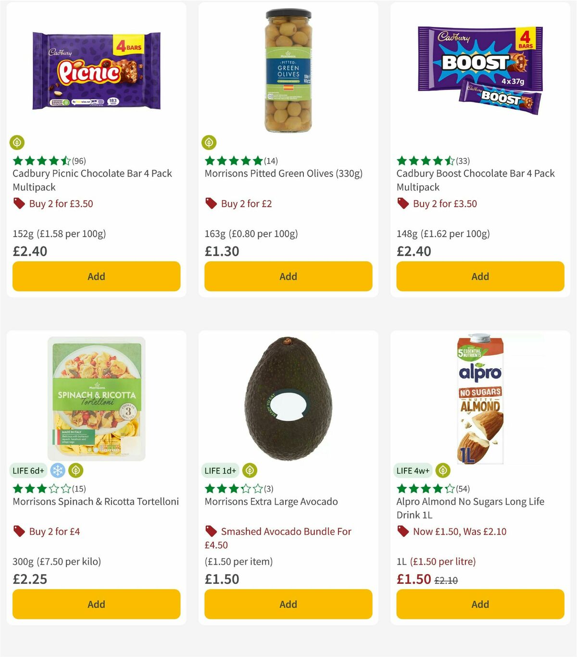
Task: Click the 'LIFE 1d+' badge on the Avocado
Action: tap(221, 470)
